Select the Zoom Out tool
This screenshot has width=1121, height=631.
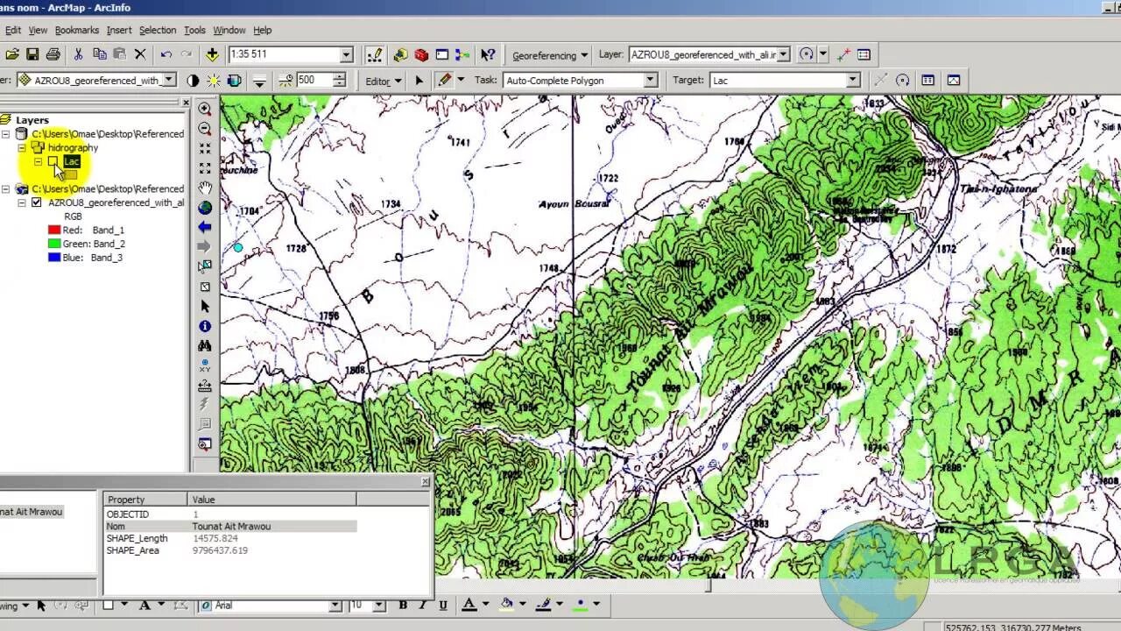tap(205, 129)
